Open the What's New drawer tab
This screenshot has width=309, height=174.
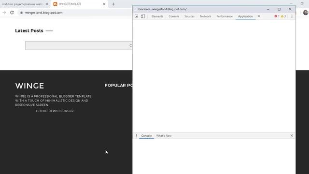[x=164, y=136]
